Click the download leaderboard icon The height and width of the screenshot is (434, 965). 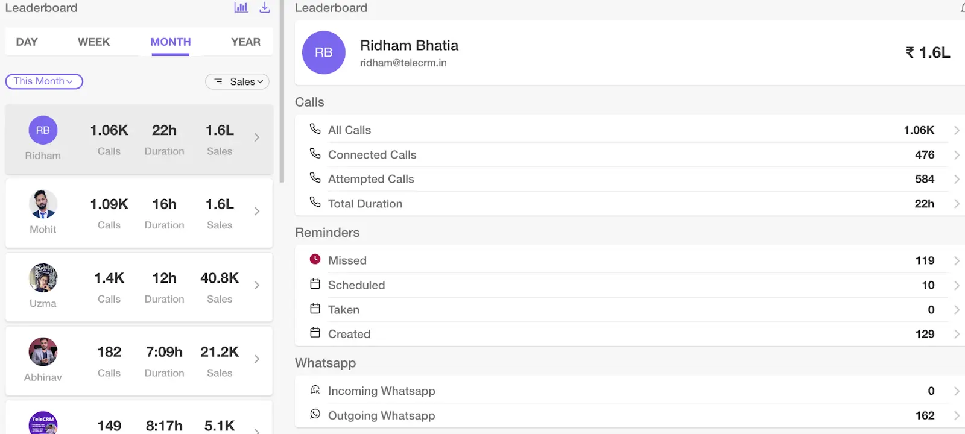(264, 8)
